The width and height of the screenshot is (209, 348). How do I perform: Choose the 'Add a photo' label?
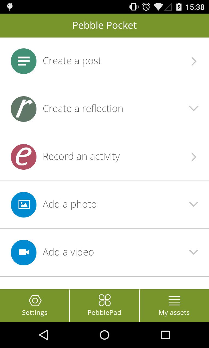click(x=70, y=204)
